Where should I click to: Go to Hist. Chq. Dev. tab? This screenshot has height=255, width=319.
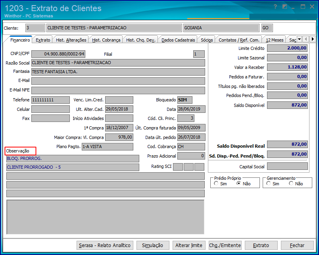tap(141, 40)
